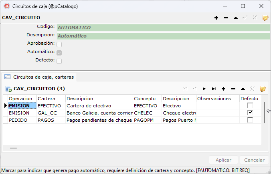Click the edit note icon in CAV_CIRCUITOD toolbar
The width and height of the screenshot is (271, 174).
pos(263,89)
